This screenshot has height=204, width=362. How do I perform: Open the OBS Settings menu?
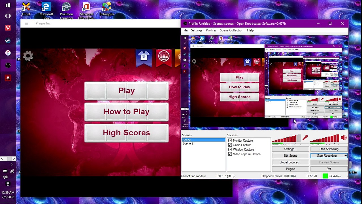(x=197, y=30)
